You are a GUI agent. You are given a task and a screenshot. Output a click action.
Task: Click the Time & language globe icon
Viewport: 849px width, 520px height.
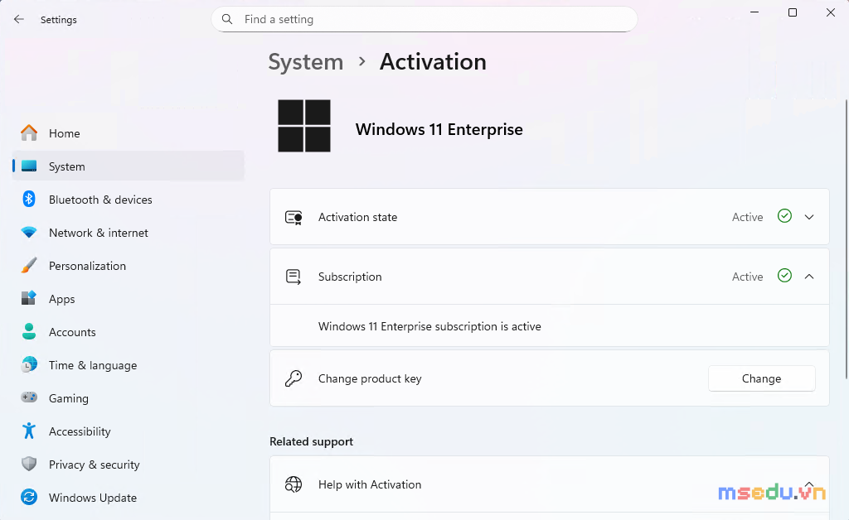(x=29, y=365)
